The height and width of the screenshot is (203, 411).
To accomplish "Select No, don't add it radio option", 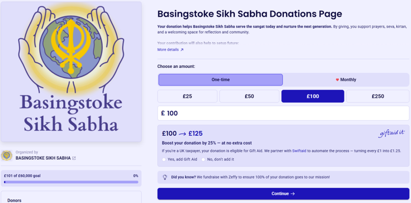I will tap(203, 159).
